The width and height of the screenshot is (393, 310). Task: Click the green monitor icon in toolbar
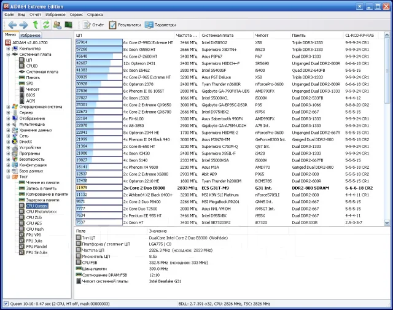tap(68, 25)
